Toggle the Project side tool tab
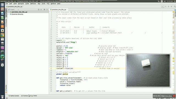Screen dimensions: 176x99 click(x=6, y=13)
